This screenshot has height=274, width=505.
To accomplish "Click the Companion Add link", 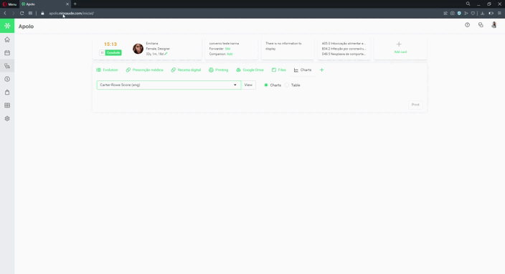I will tap(230, 54).
